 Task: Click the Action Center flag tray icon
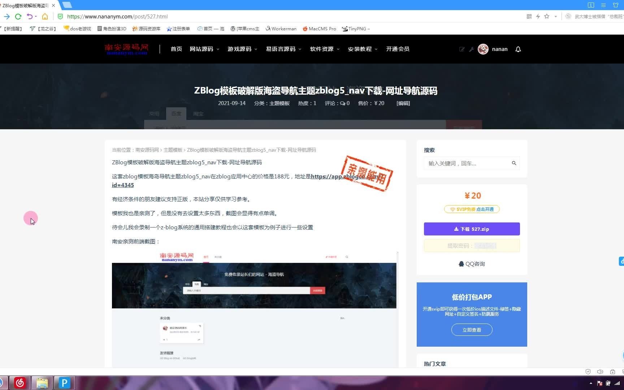(599, 383)
